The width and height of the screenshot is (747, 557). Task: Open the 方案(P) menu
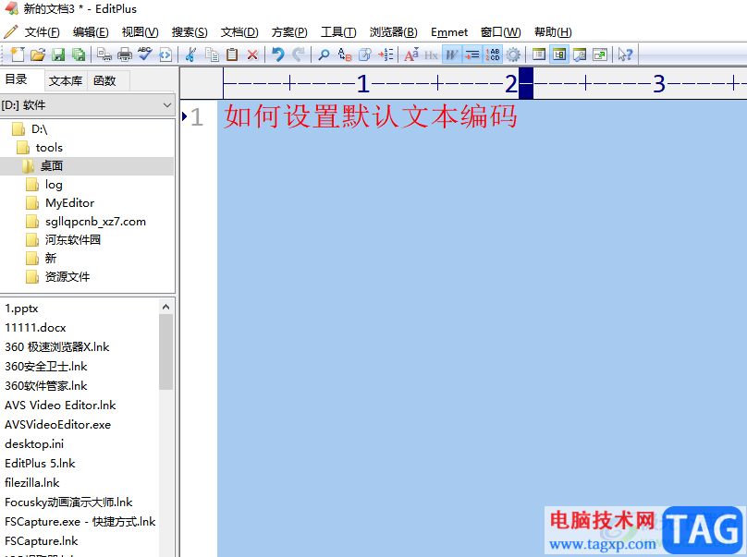click(x=289, y=32)
